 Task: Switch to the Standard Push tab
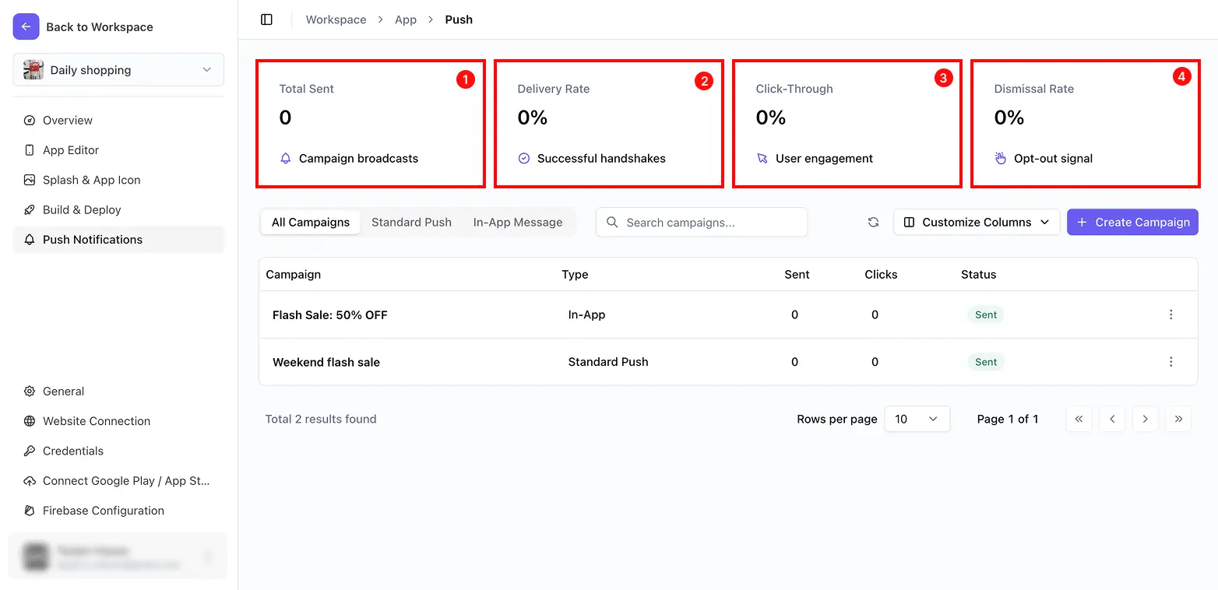411,223
